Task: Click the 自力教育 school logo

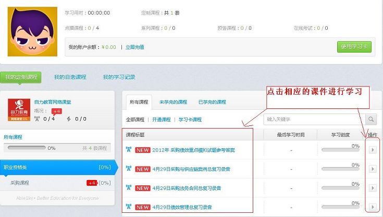Action: 20,110
